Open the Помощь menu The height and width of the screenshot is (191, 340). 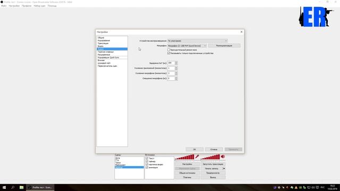[52, 6]
